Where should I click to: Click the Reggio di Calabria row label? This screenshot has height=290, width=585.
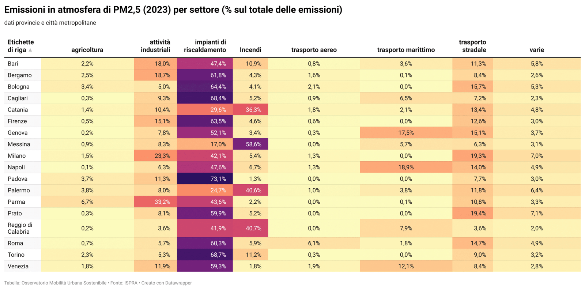(20, 228)
